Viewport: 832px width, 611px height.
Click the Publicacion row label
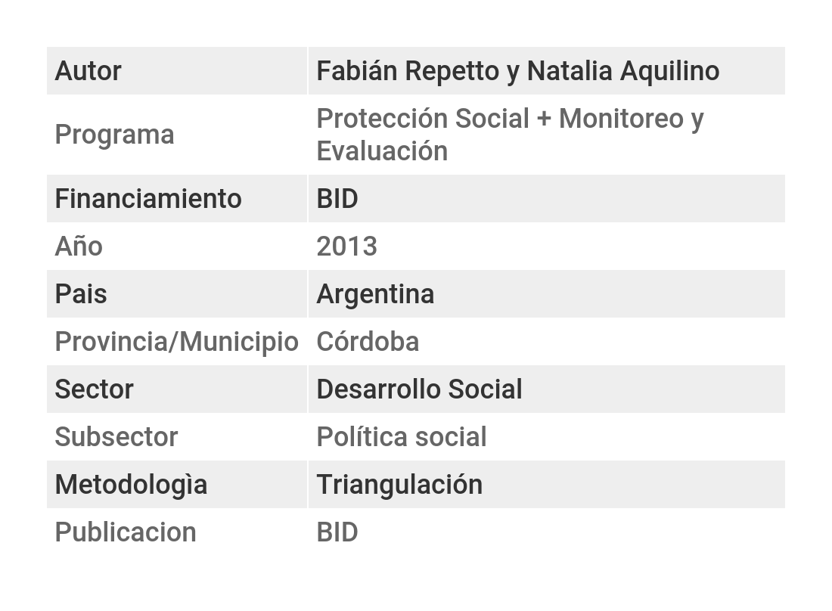click(x=126, y=532)
